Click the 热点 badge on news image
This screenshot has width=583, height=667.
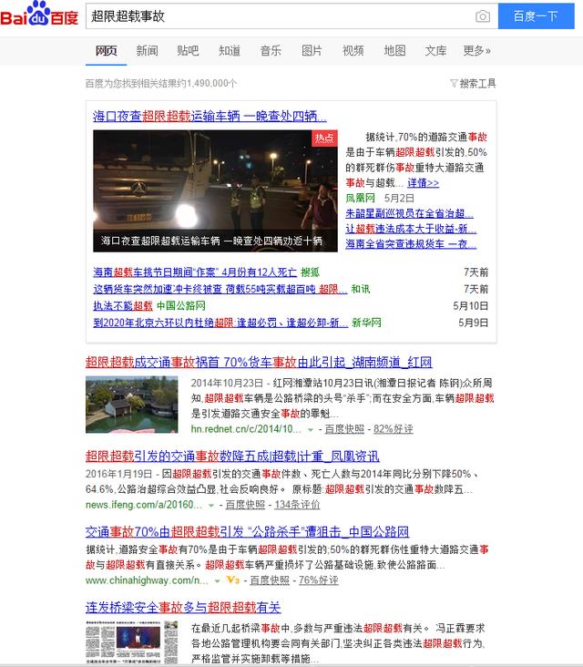[x=324, y=138]
